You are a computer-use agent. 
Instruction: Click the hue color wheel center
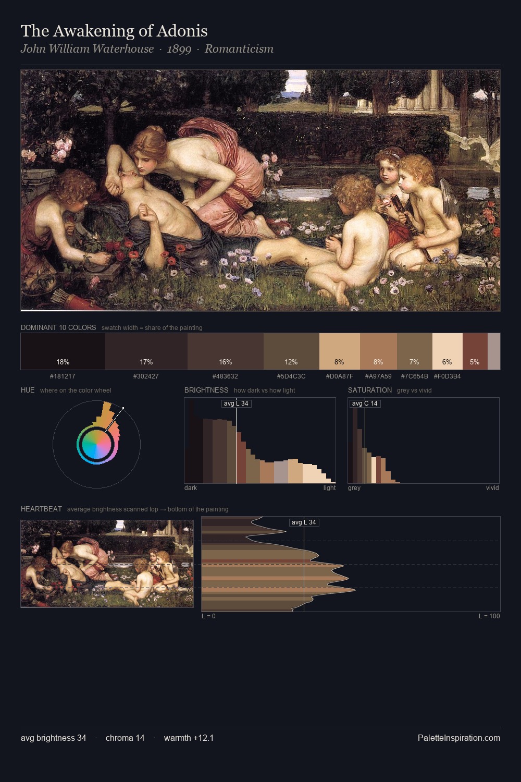[96, 444]
